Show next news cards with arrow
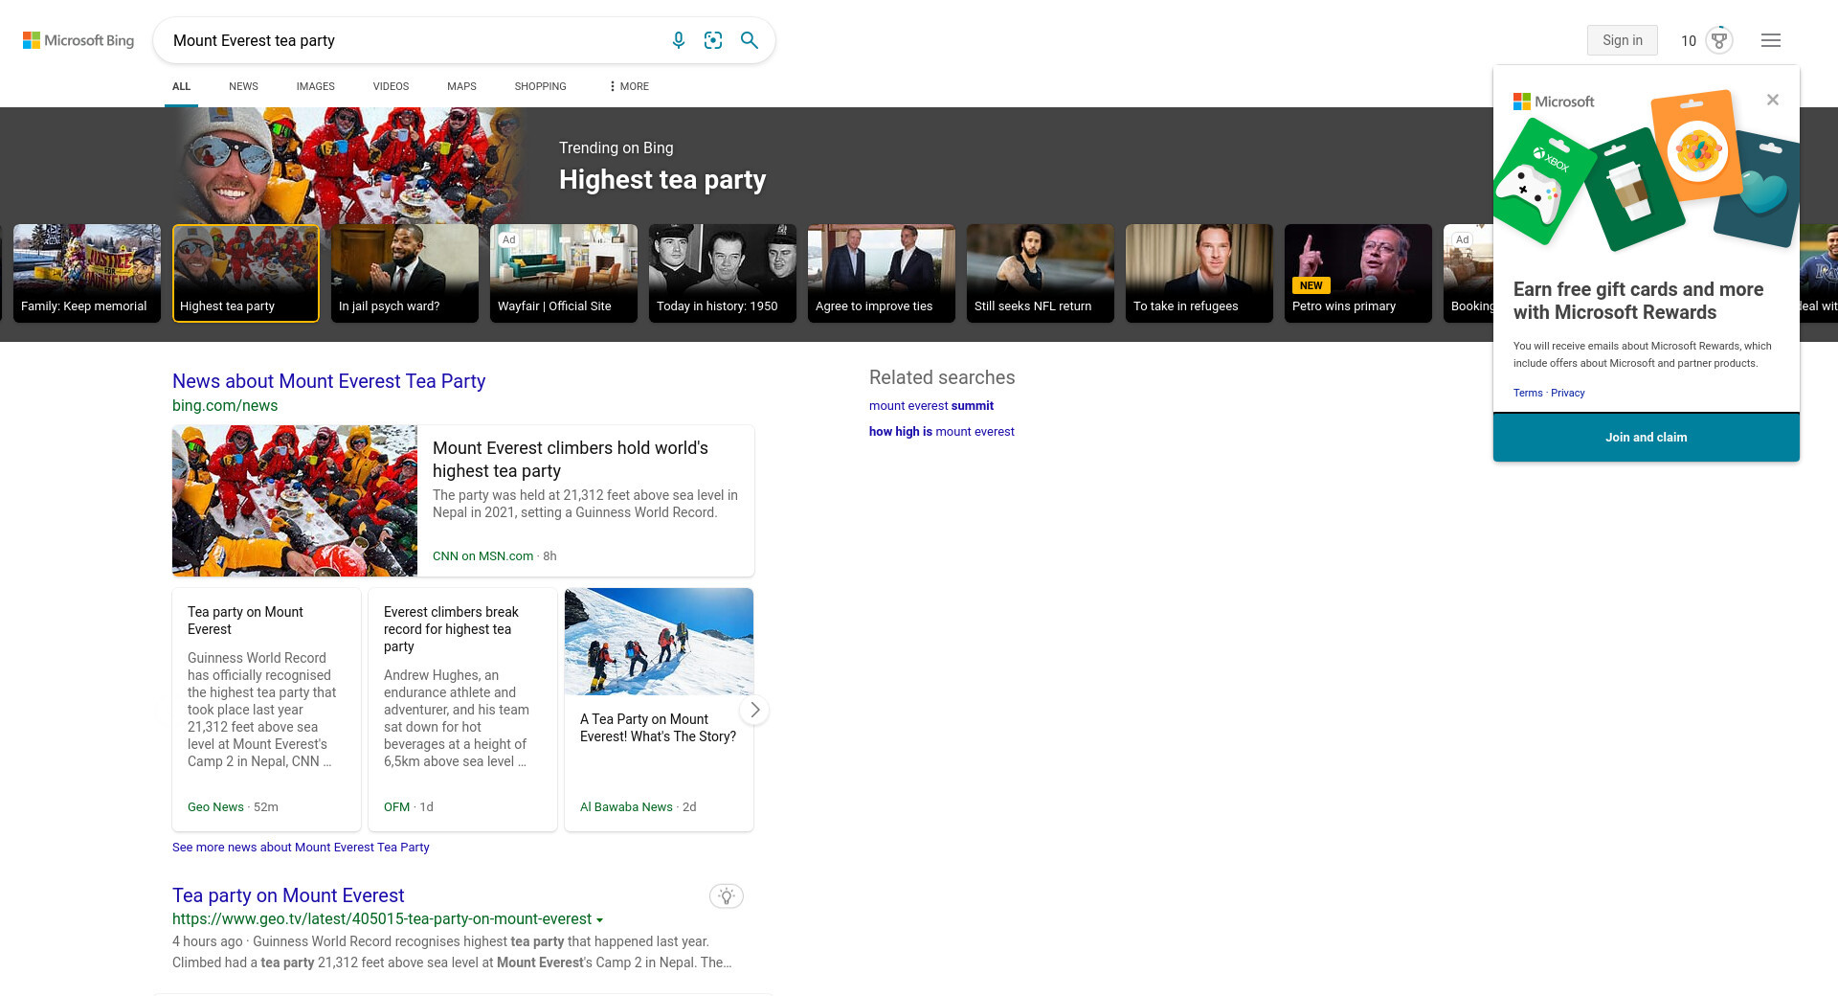1838x996 pixels. coord(754,710)
